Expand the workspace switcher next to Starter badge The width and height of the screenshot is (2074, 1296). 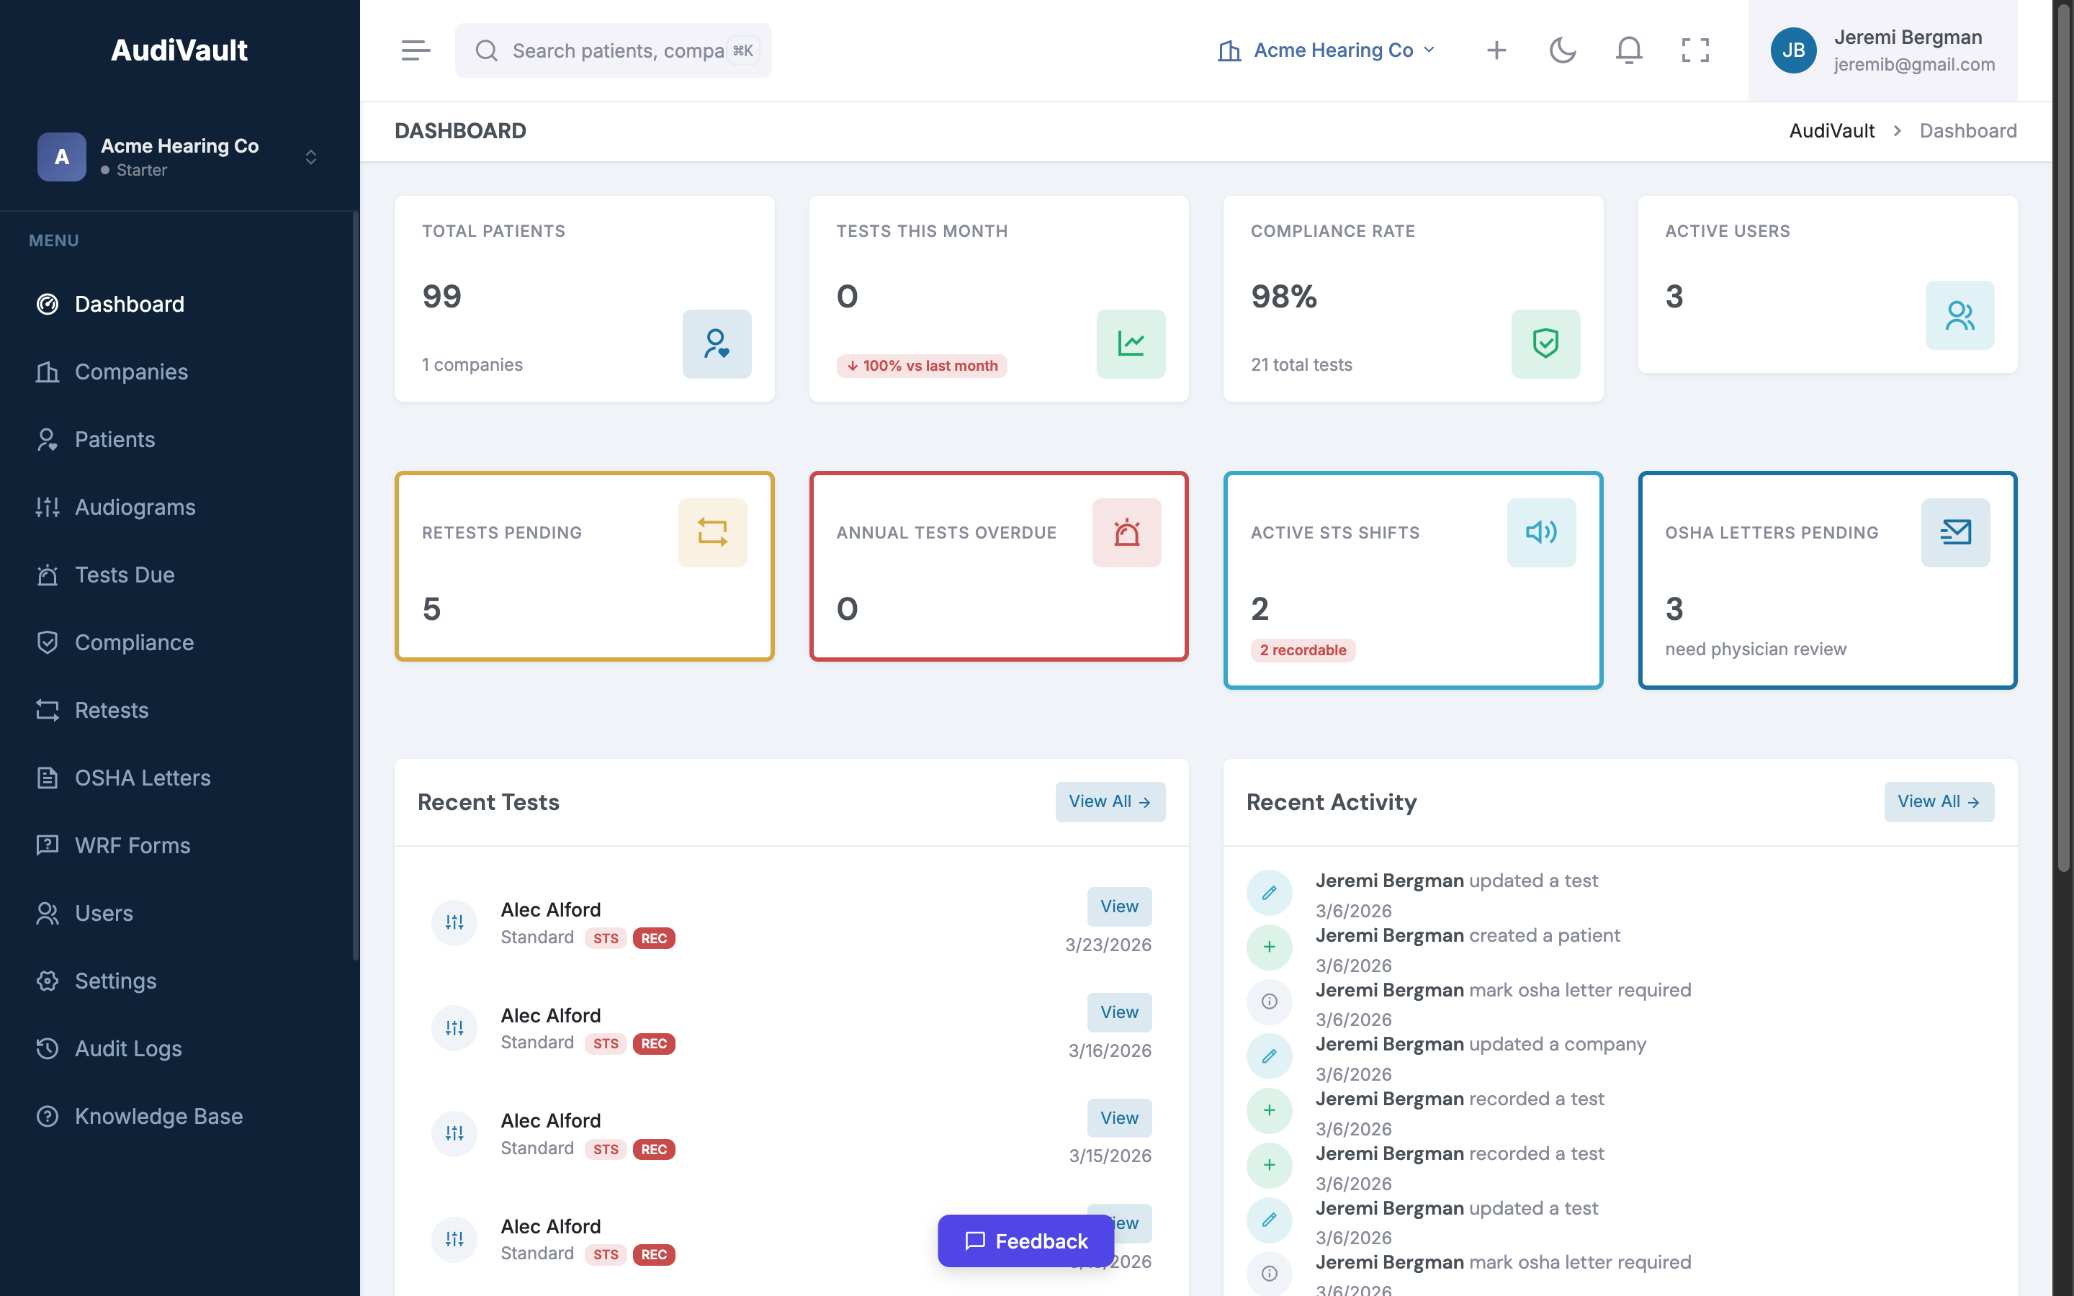click(x=310, y=157)
